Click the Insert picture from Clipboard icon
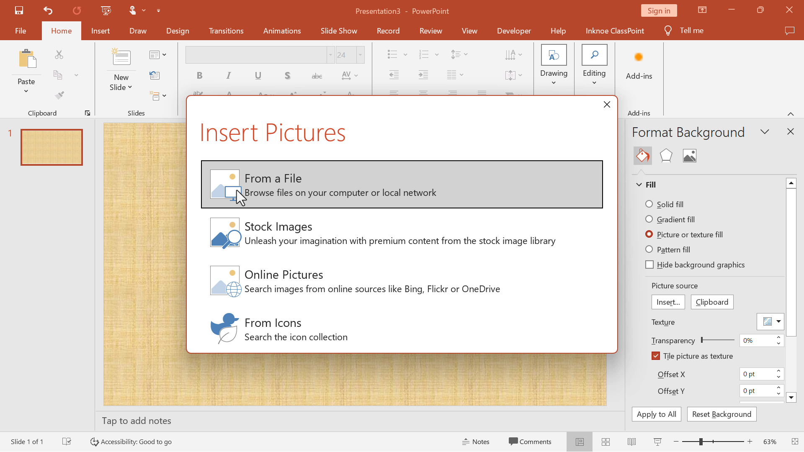The height and width of the screenshot is (452, 804). (712, 302)
